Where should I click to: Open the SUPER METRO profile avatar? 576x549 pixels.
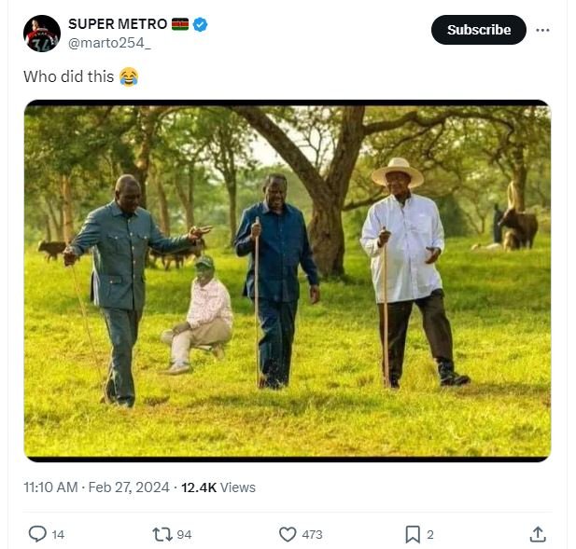41,33
